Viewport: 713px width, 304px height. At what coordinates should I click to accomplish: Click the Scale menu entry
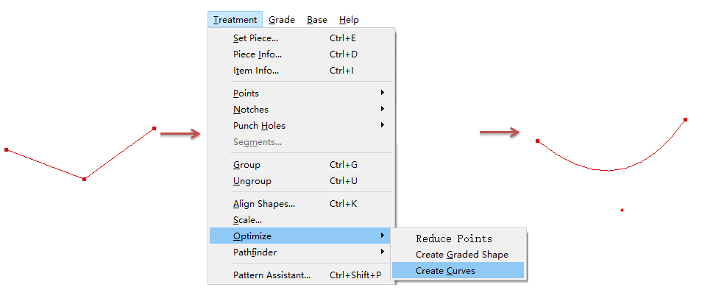pyautogui.click(x=247, y=220)
